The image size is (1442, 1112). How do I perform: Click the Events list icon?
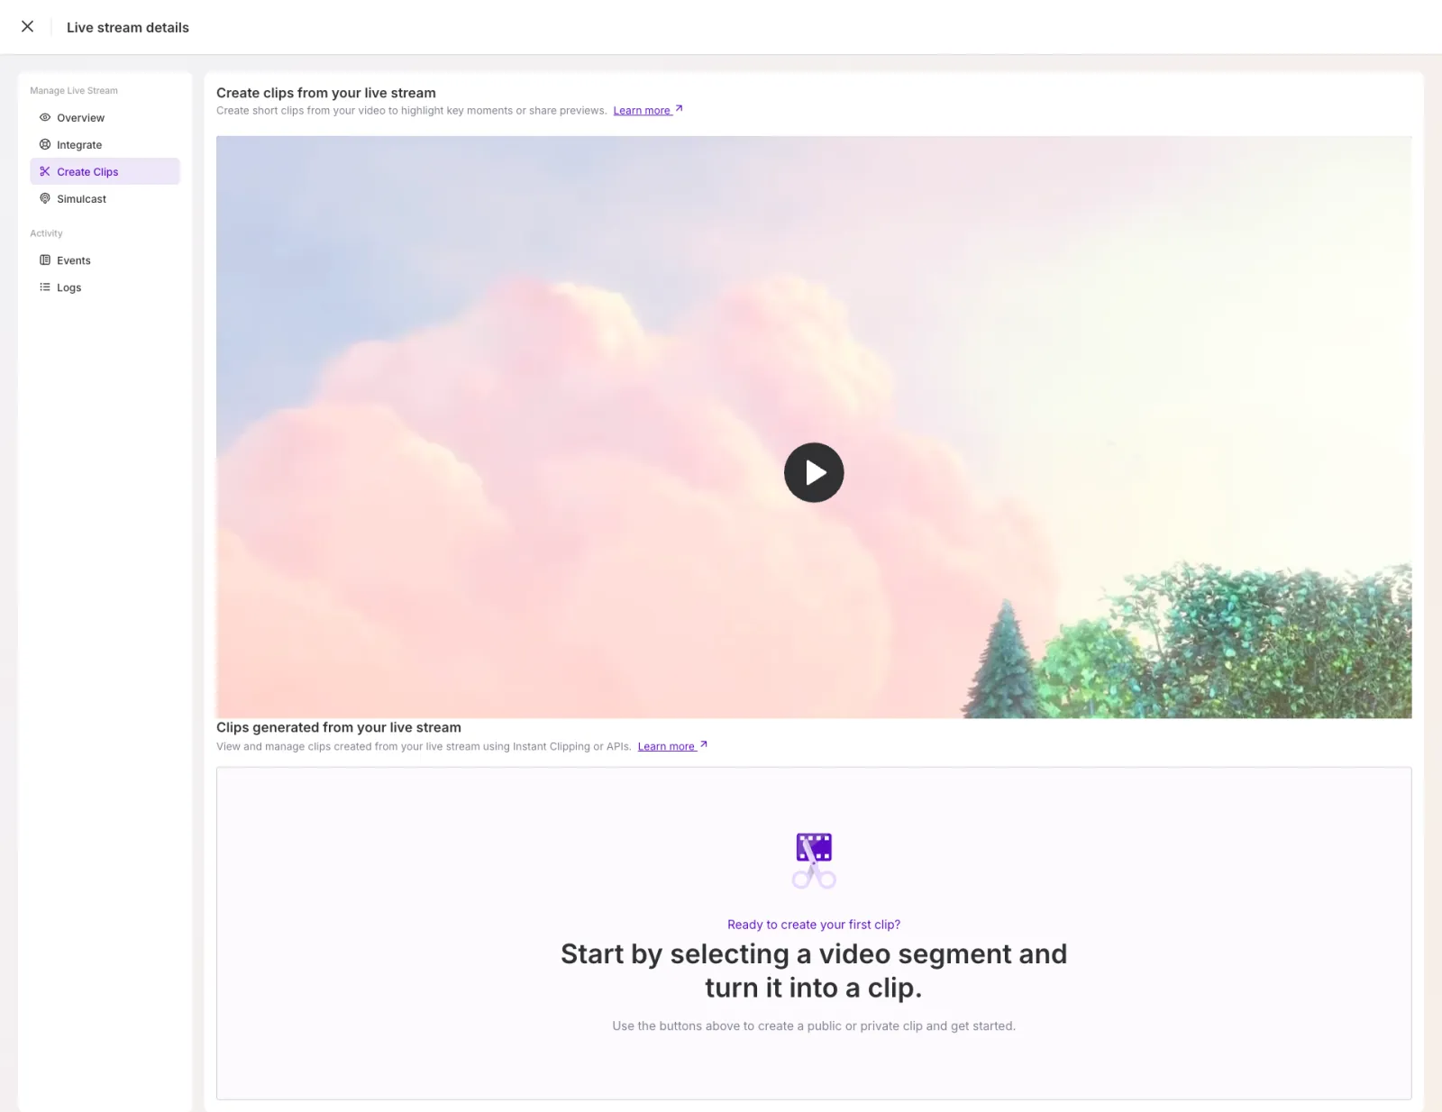pyautogui.click(x=45, y=260)
